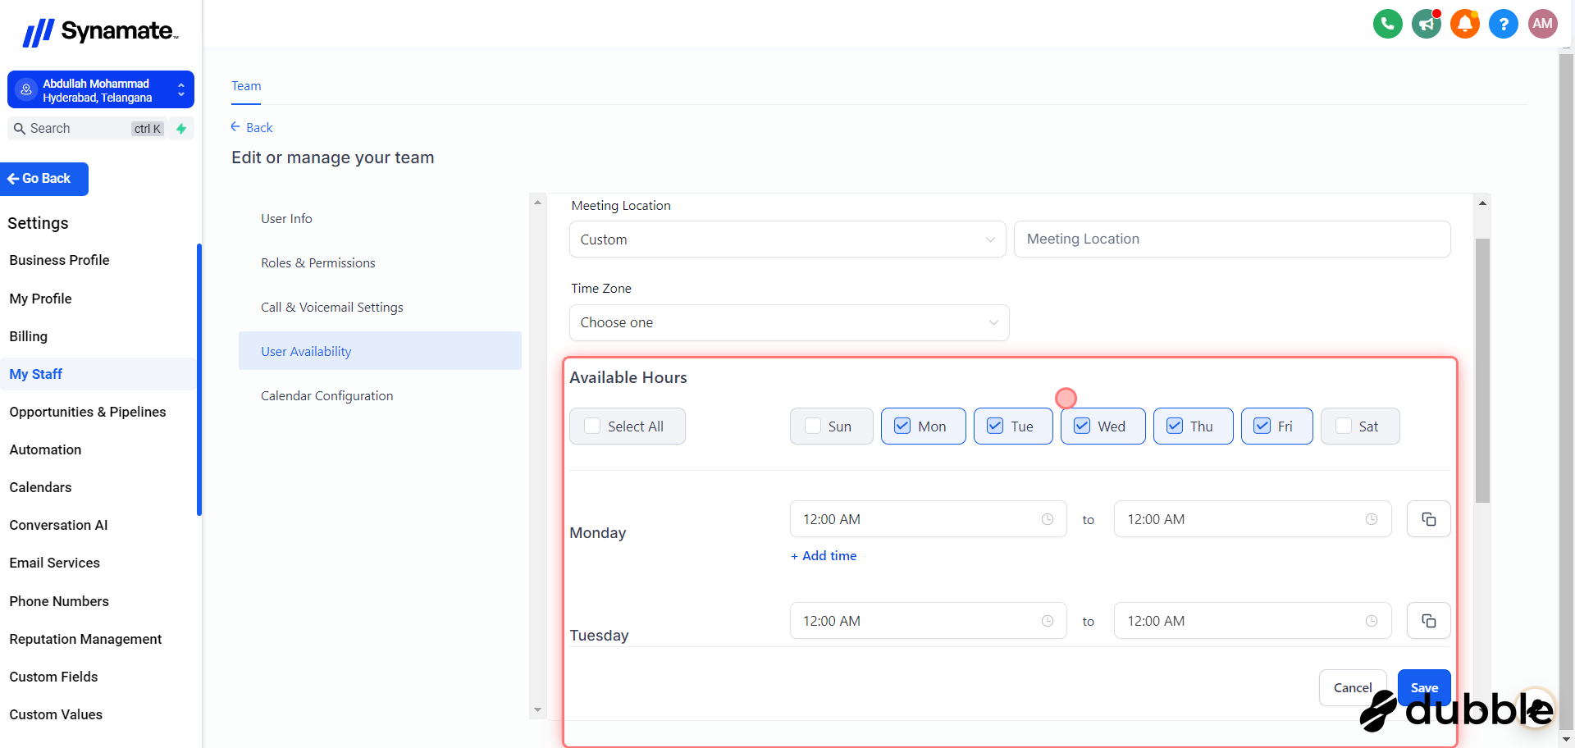Screen dimensions: 1575x748
Task: Open the orange notifications bell
Action: pyautogui.click(x=1464, y=24)
